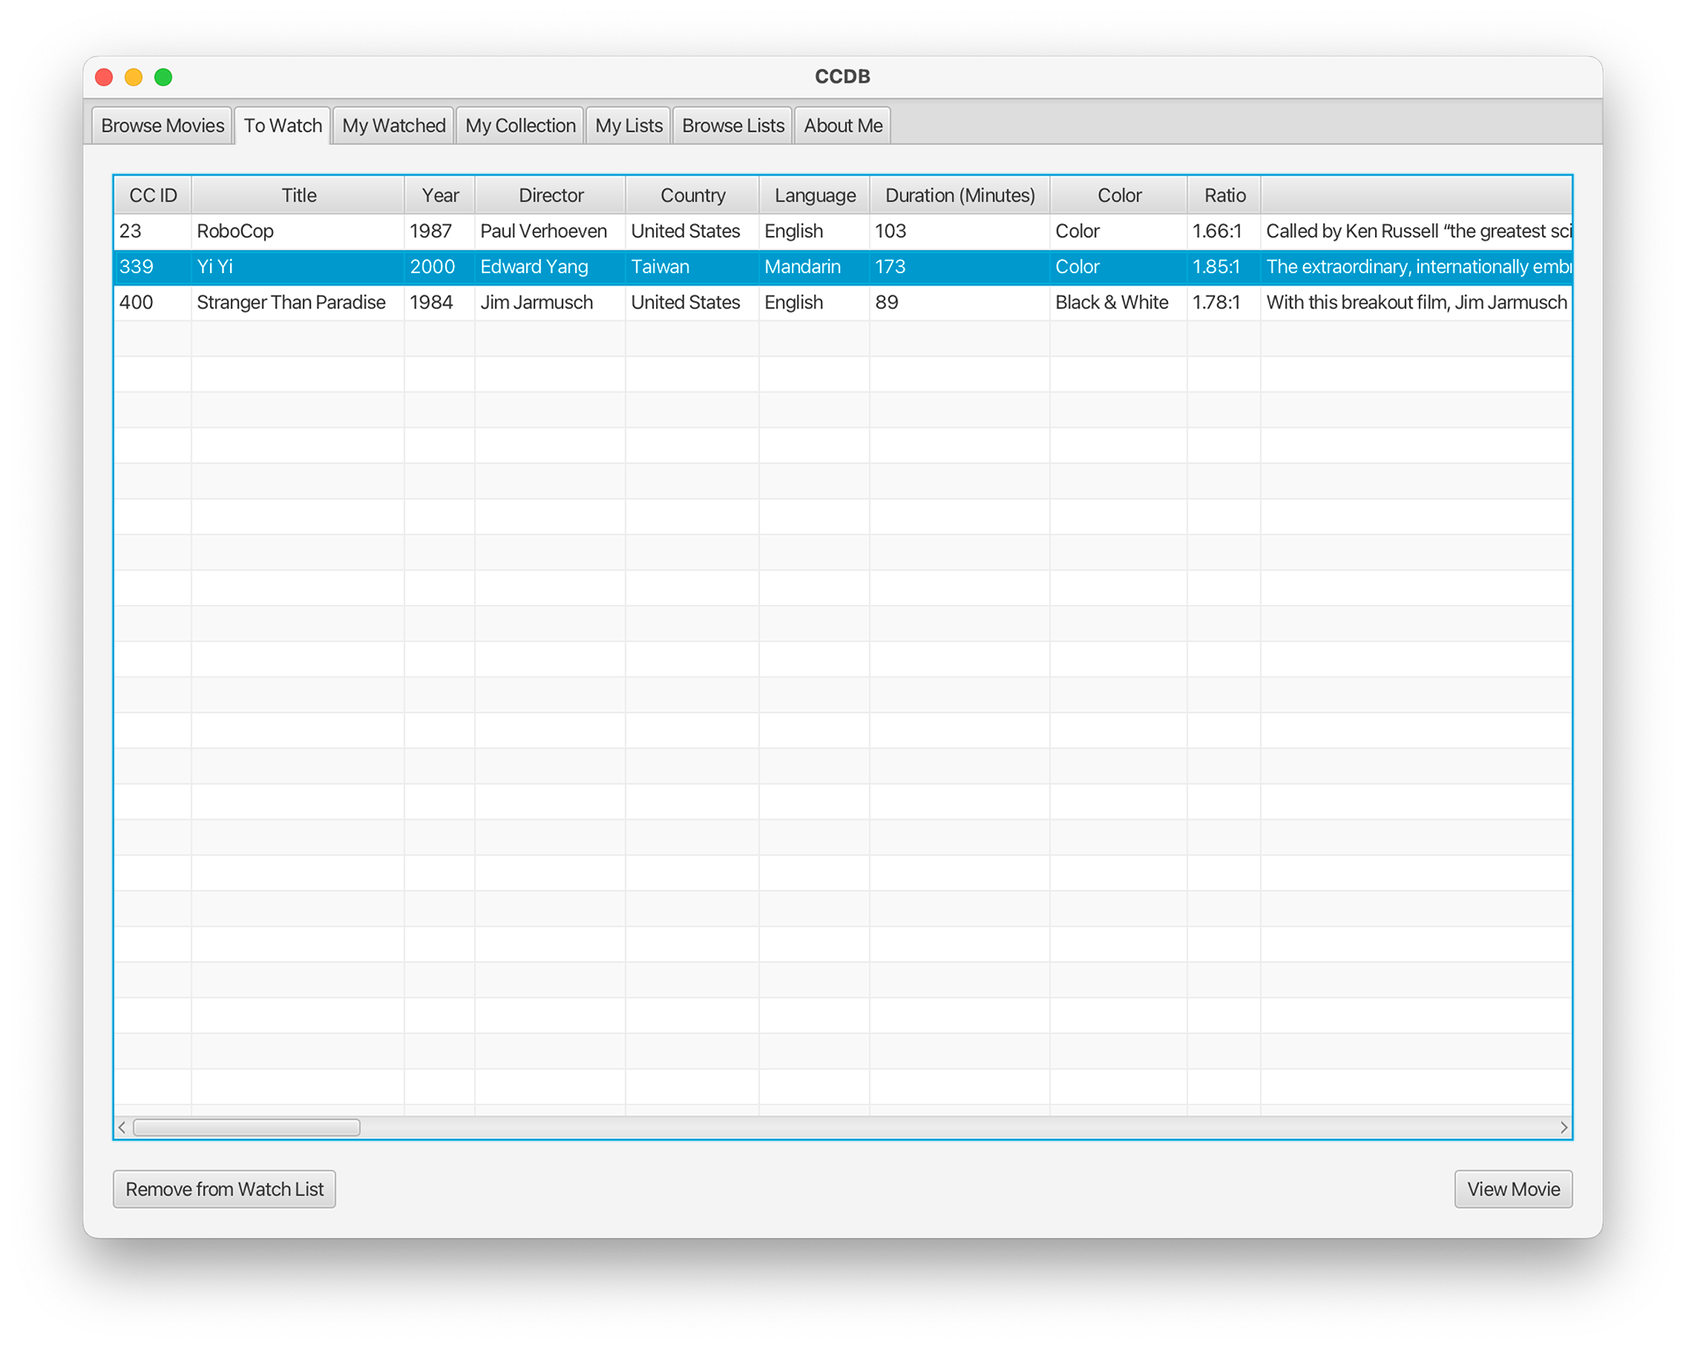This screenshot has width=1686, height=1348.
Task: Click the CC ID 339 cell
Action: tap(153, 267)
